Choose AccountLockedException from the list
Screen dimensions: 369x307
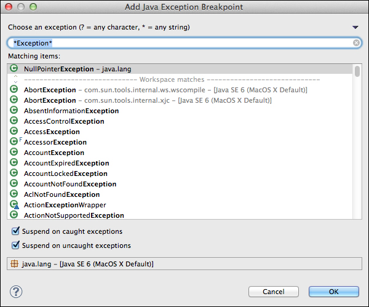point(65,173)
